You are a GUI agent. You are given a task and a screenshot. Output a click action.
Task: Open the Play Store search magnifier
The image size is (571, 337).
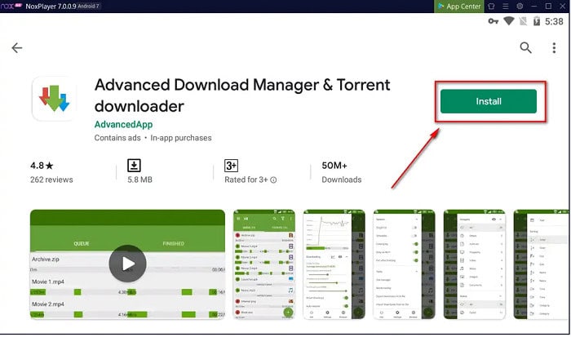tap(525, 47)
